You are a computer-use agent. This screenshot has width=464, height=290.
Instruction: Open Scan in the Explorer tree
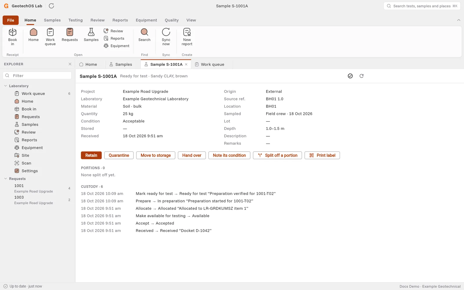[37, 163]
